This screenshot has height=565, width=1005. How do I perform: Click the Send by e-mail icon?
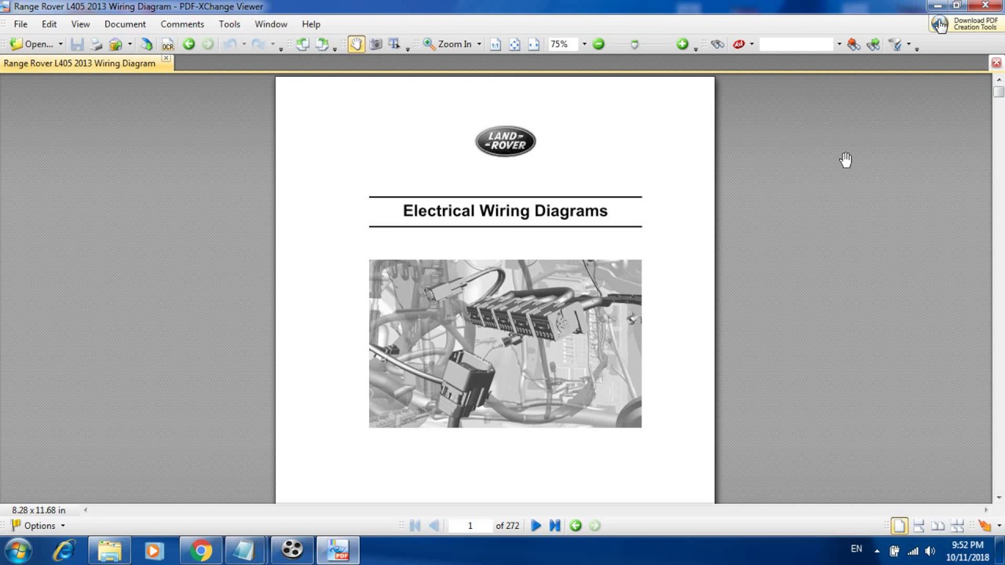click(116, 44)
